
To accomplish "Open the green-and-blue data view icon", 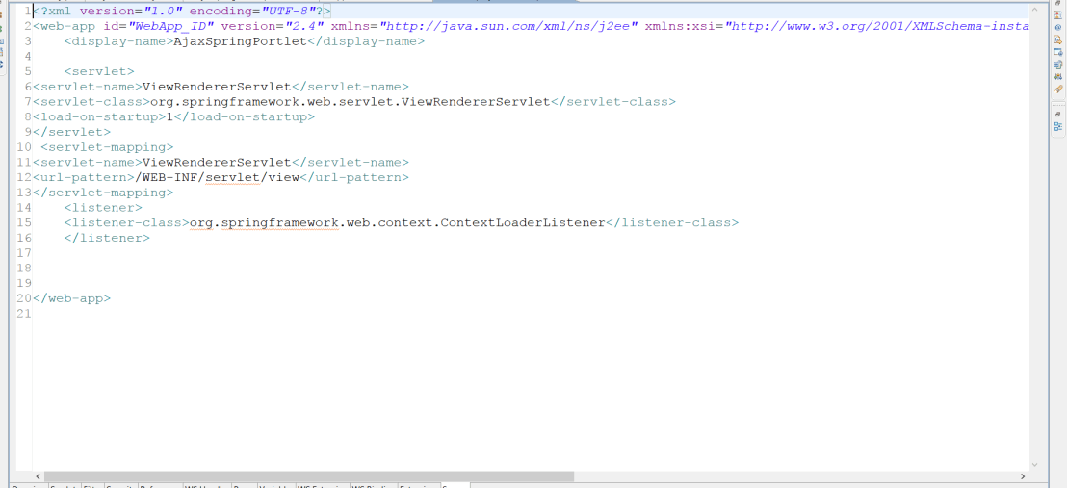I will (1058, 77).
